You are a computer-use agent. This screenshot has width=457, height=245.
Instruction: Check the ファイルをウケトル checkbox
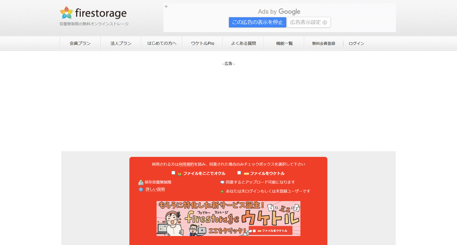(239, 173)
